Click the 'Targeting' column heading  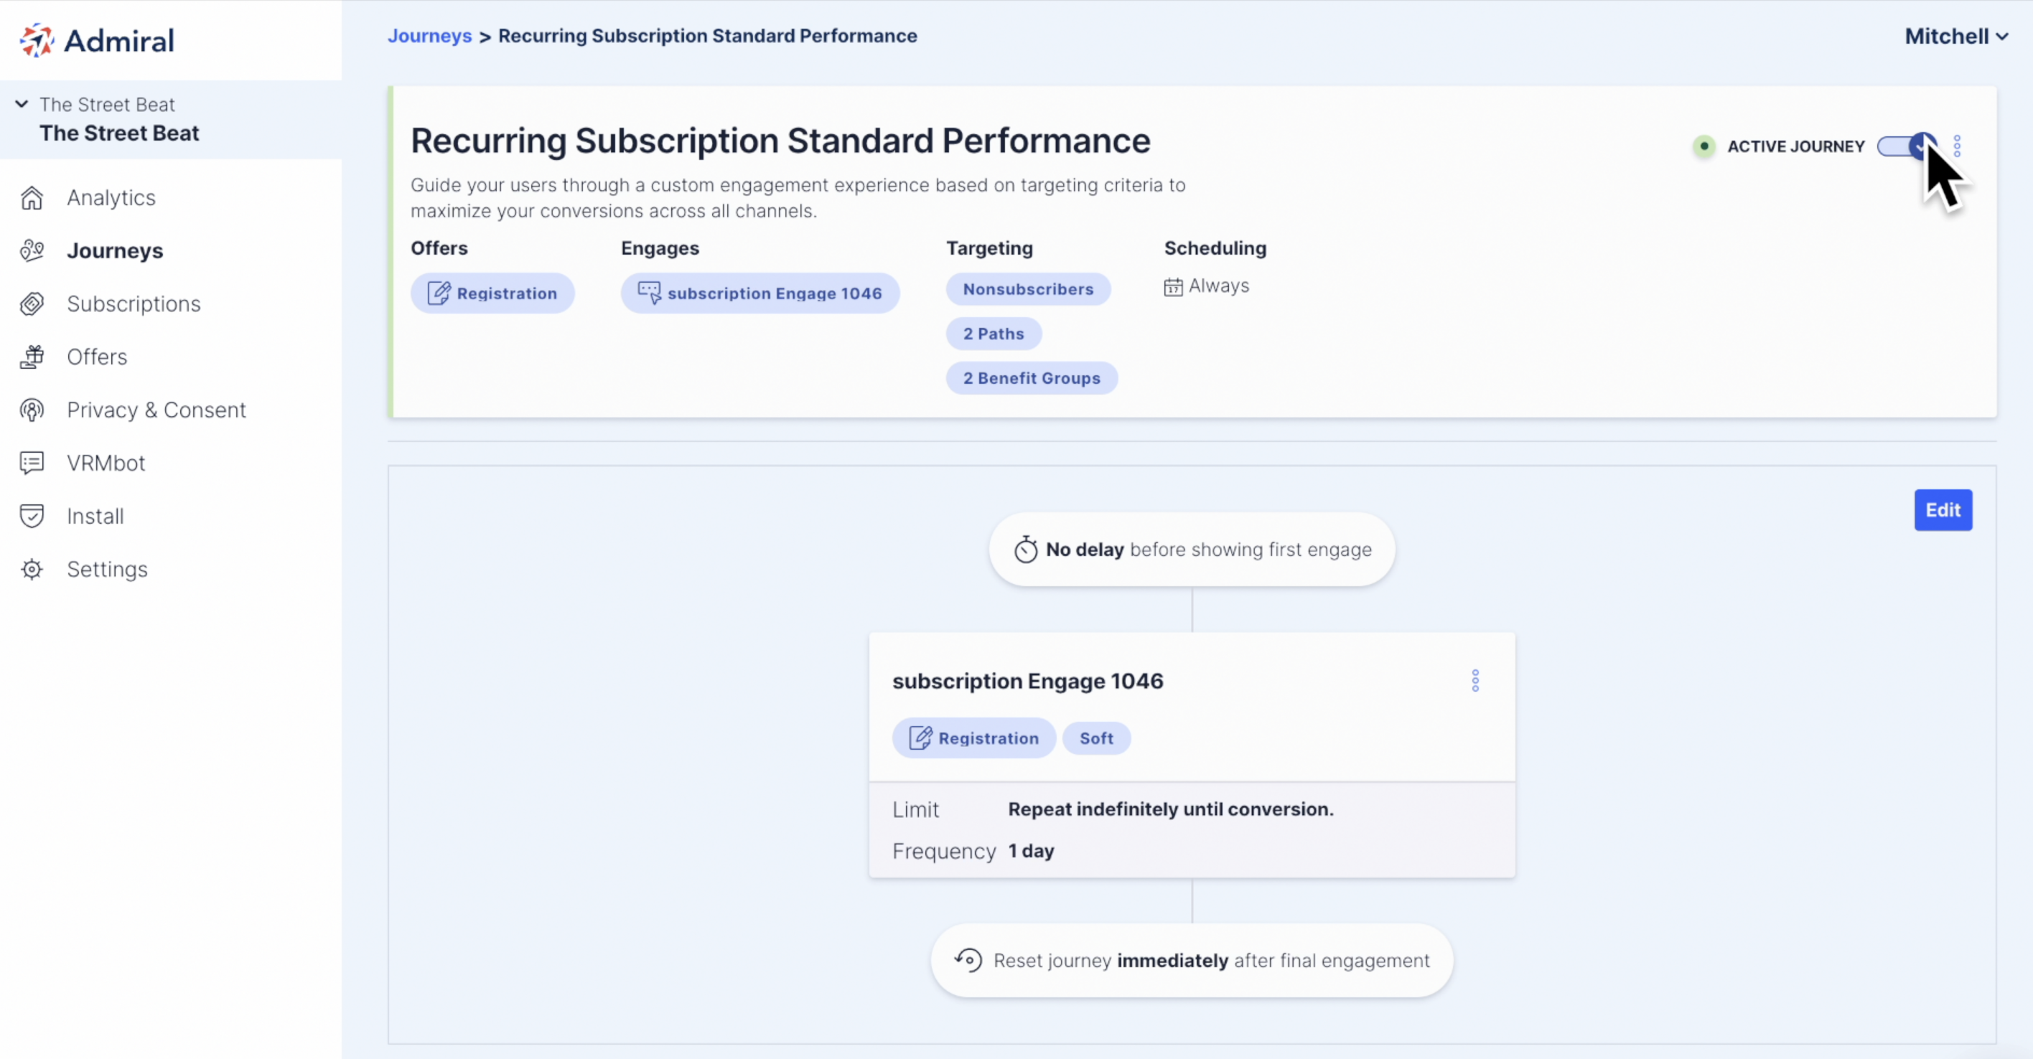[x=989, y=248]
